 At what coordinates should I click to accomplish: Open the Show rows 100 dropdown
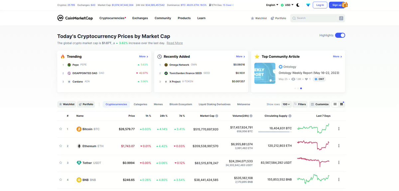point(286,104)
